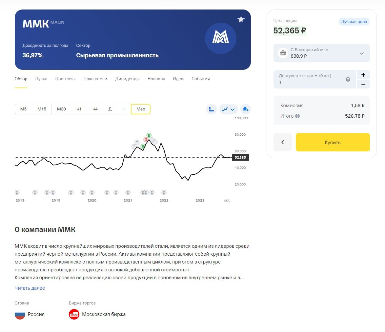Open the Дивиденды tab
The height and width of the screenshot is (332, 385).
pos(127,79)
